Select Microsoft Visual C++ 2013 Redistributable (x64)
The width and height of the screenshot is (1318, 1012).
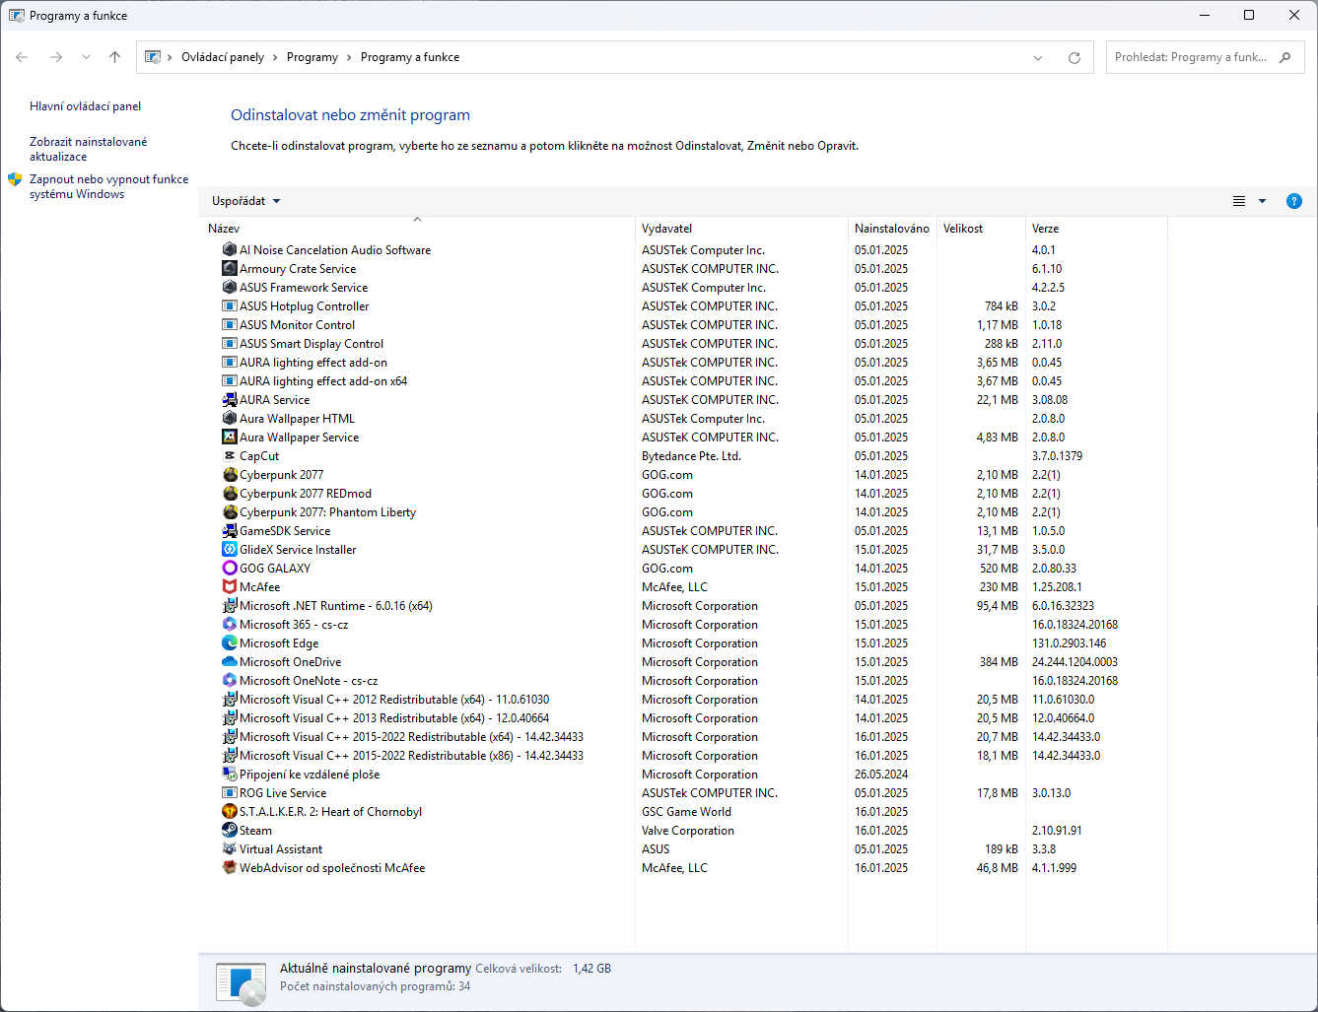394,718
